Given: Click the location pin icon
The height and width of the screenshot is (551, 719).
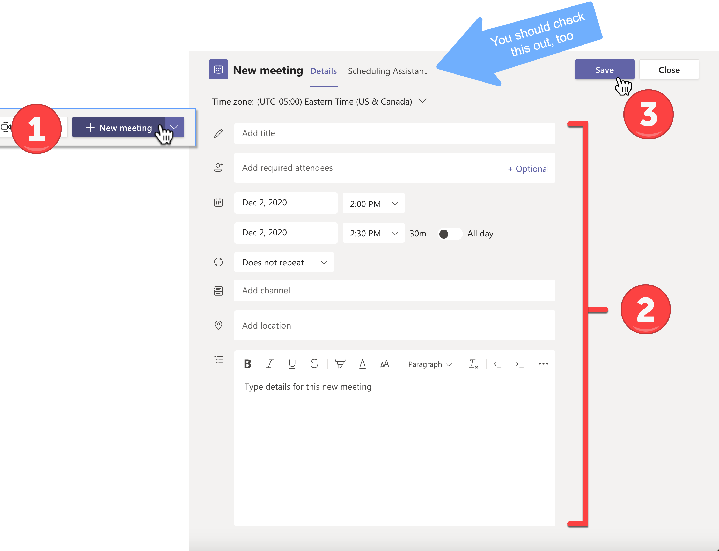Looking at the screenshot, I should click(218, 325).
